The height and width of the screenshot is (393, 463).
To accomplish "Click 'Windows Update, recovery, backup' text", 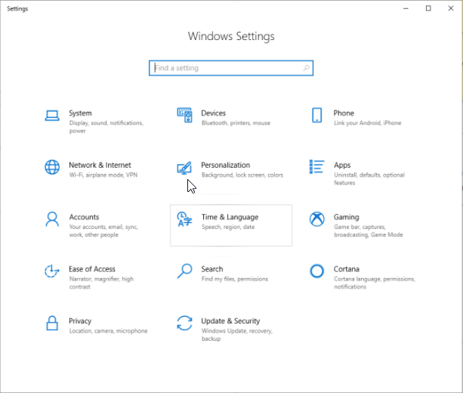I will (x=237, y=335).
